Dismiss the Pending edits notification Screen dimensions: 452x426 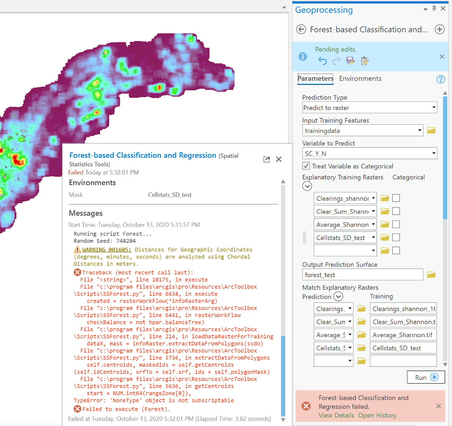(x=442, y=56)
